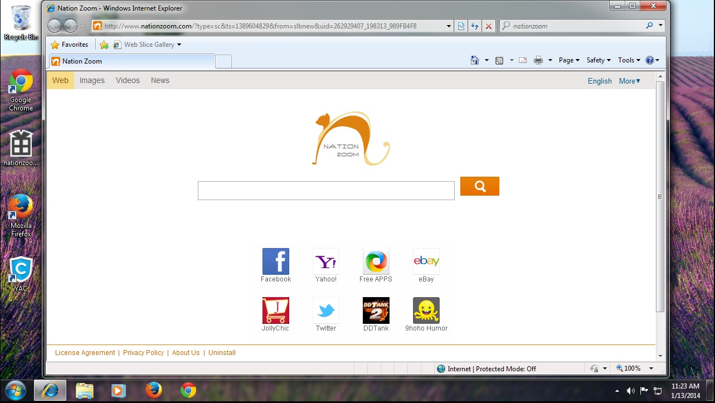Click the IE Forward navigation button
This screenshot has height=403, width=715.
click(x=70, y=26)
